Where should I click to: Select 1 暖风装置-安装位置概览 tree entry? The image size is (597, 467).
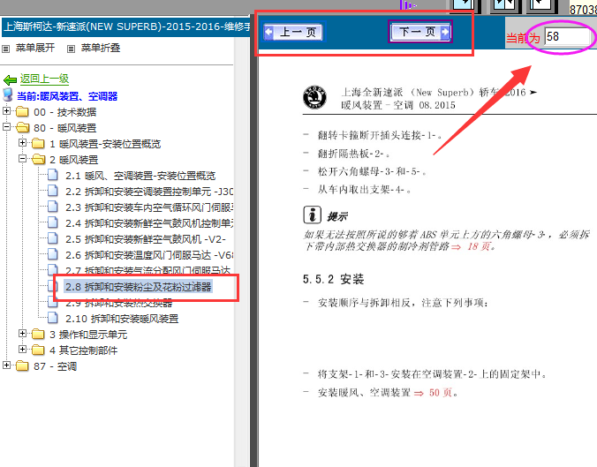105,144
